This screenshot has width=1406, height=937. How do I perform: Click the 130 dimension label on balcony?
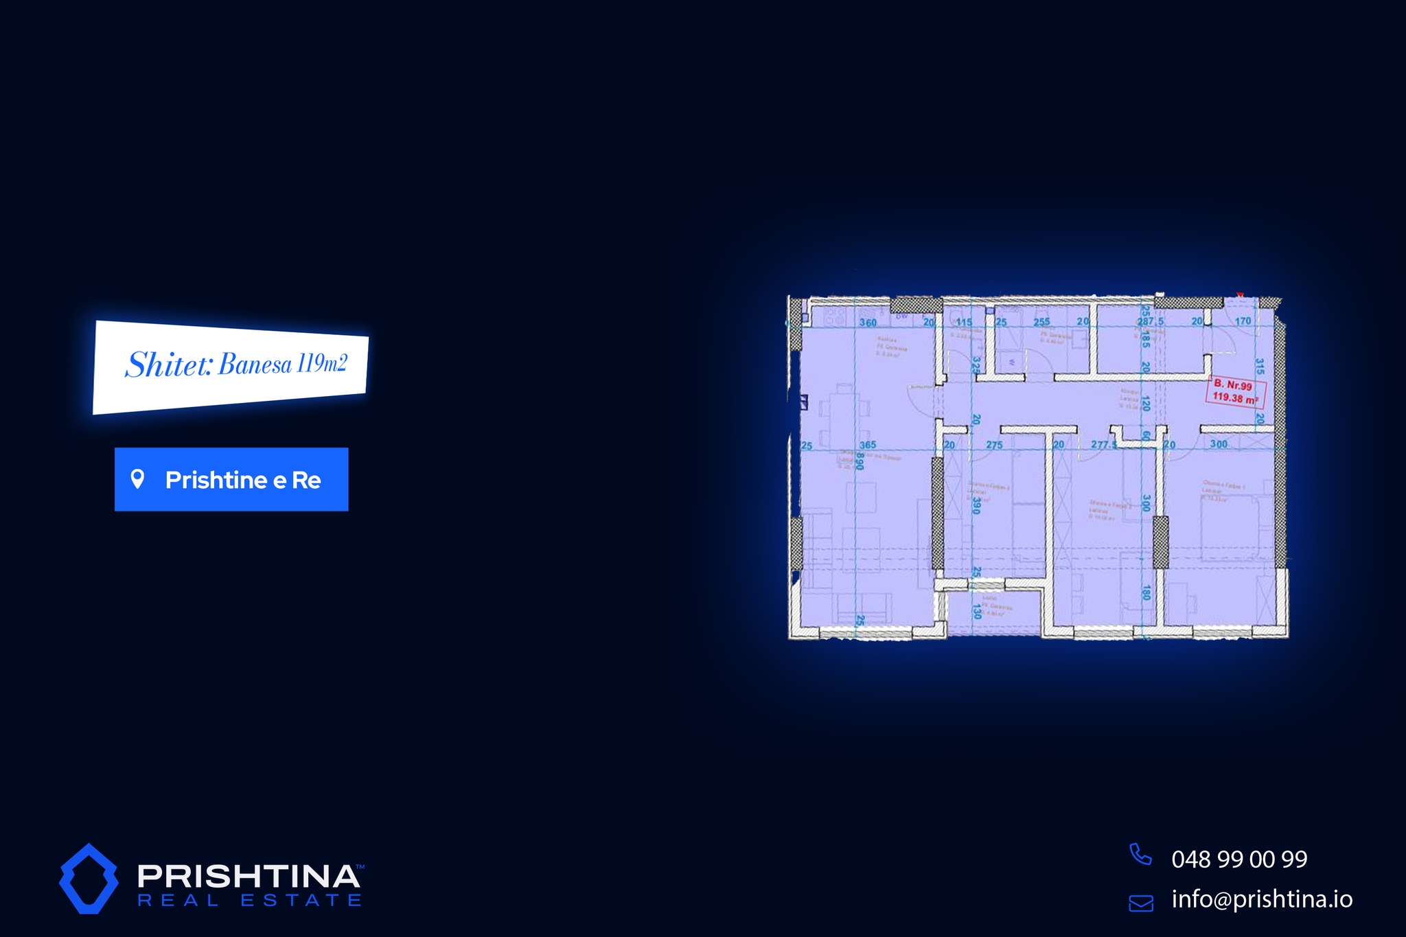click(977, 611)
